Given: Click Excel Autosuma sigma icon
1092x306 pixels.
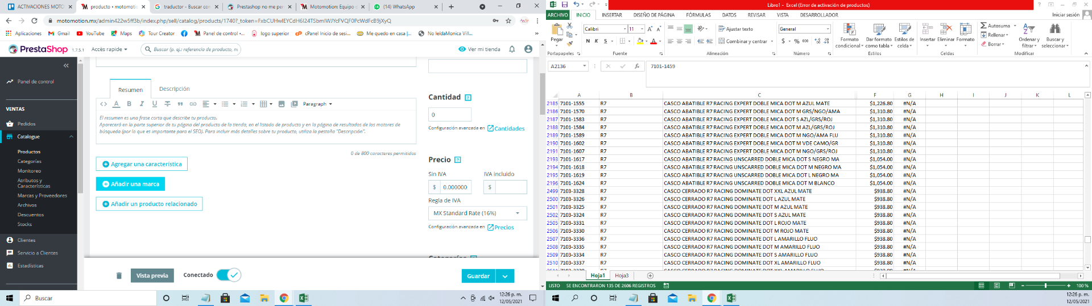Looking at the screenshot, I should 983,26.
